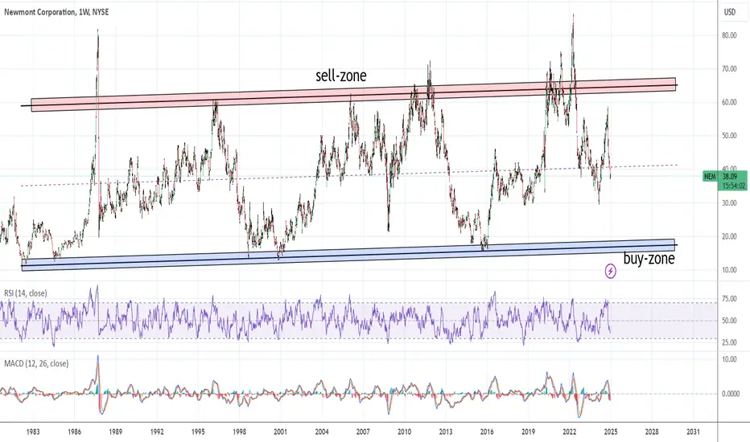Click the 60.00 price axis label
750x442 pixels.
pos(729,102)
